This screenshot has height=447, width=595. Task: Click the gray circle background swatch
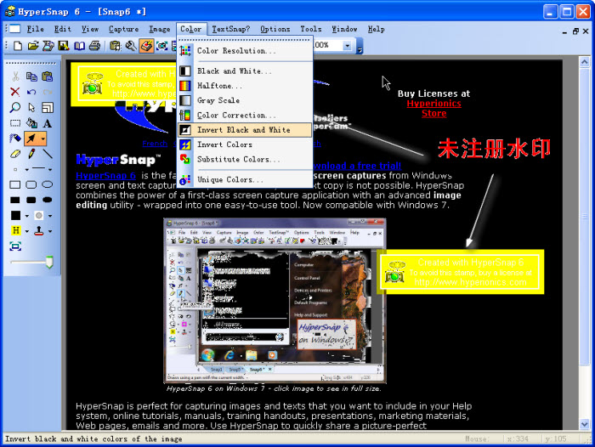[39, 216]
